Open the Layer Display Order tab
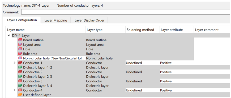Viewport: 231px width, 98px height. point(89,21)
